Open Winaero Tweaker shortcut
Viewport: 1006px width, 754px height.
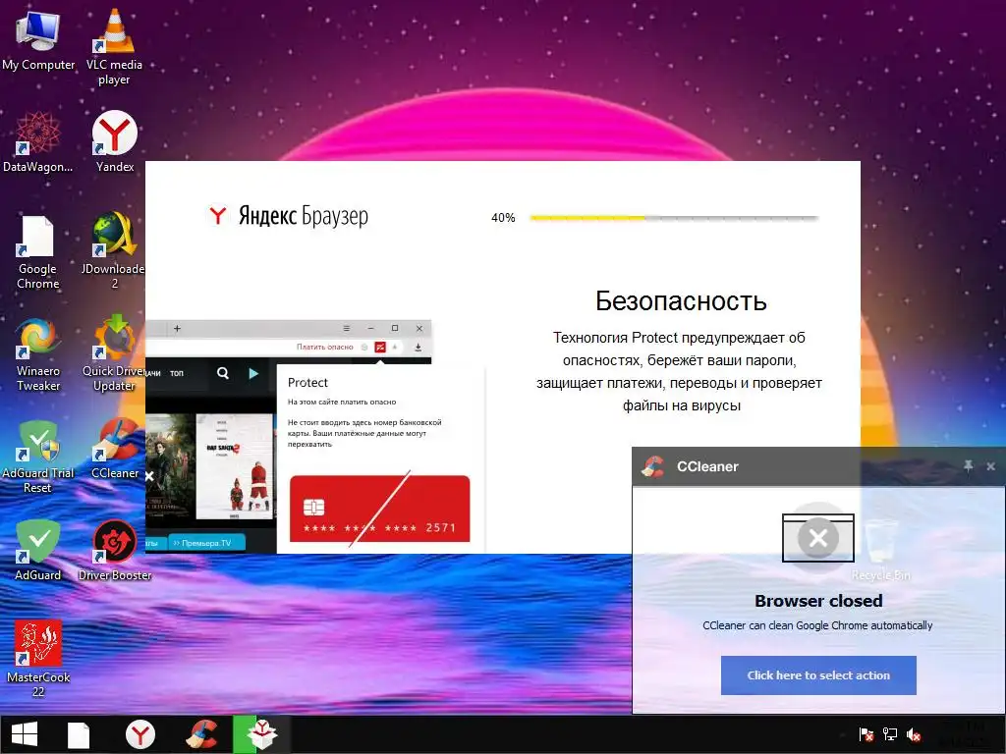click(x=38, y=354)
